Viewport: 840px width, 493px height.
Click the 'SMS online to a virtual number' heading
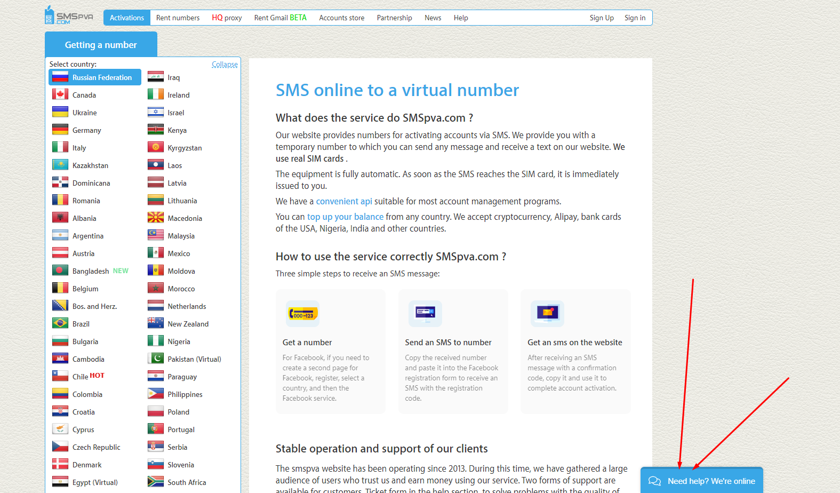click(x=397, y=90)
